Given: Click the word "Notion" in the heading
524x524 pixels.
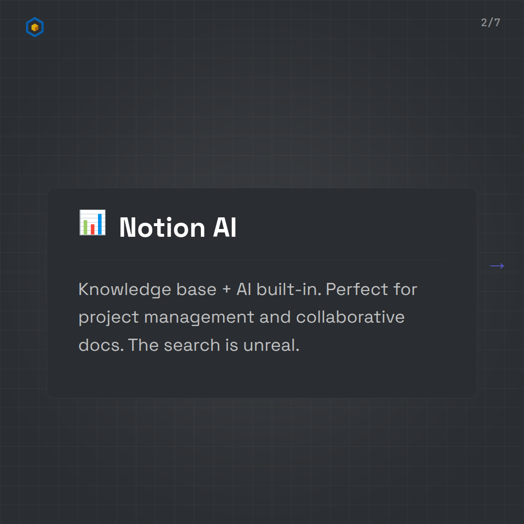Looking at the screenshot, I should 162,227.
